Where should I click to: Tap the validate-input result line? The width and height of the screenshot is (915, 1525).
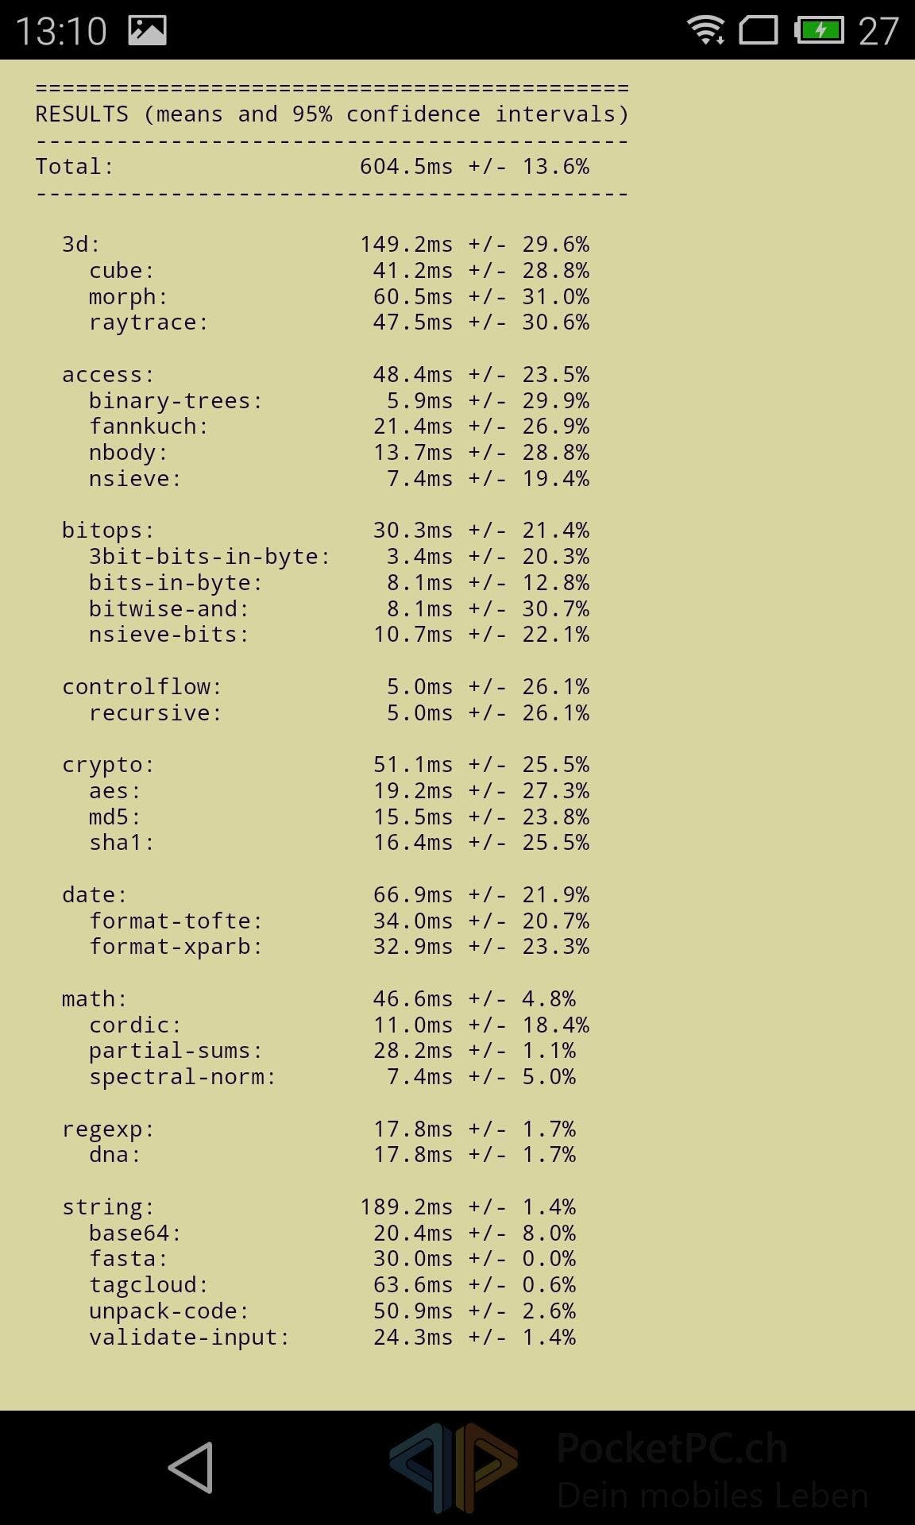pyautogui.click(x=333, y=1338)
